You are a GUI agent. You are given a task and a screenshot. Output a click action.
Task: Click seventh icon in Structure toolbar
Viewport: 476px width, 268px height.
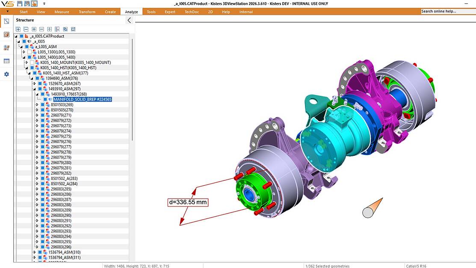click(65, 29)
